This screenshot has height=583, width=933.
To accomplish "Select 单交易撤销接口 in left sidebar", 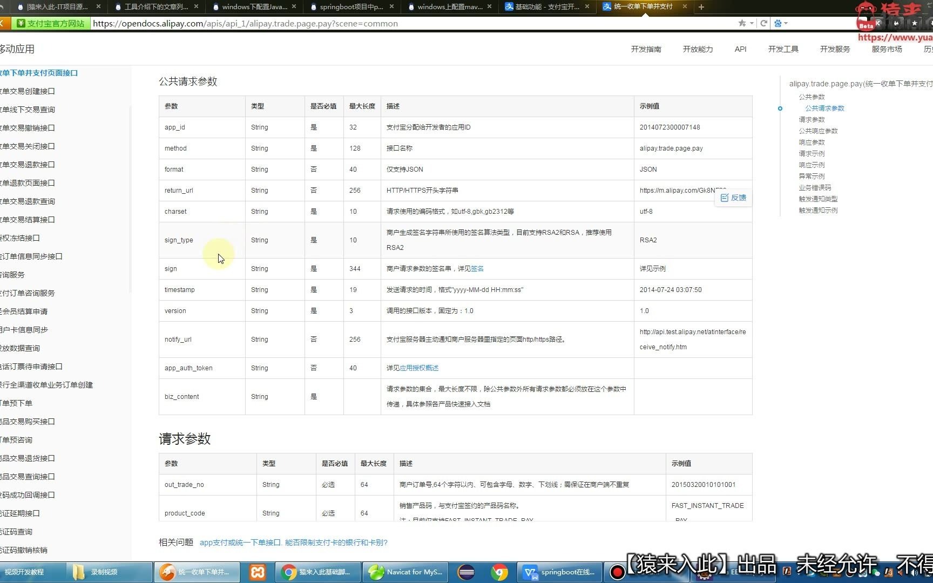I will click(28, 128).
